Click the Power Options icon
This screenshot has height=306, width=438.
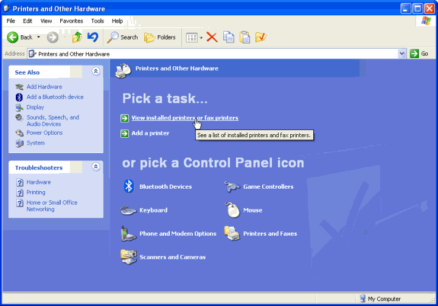point(19,132)
